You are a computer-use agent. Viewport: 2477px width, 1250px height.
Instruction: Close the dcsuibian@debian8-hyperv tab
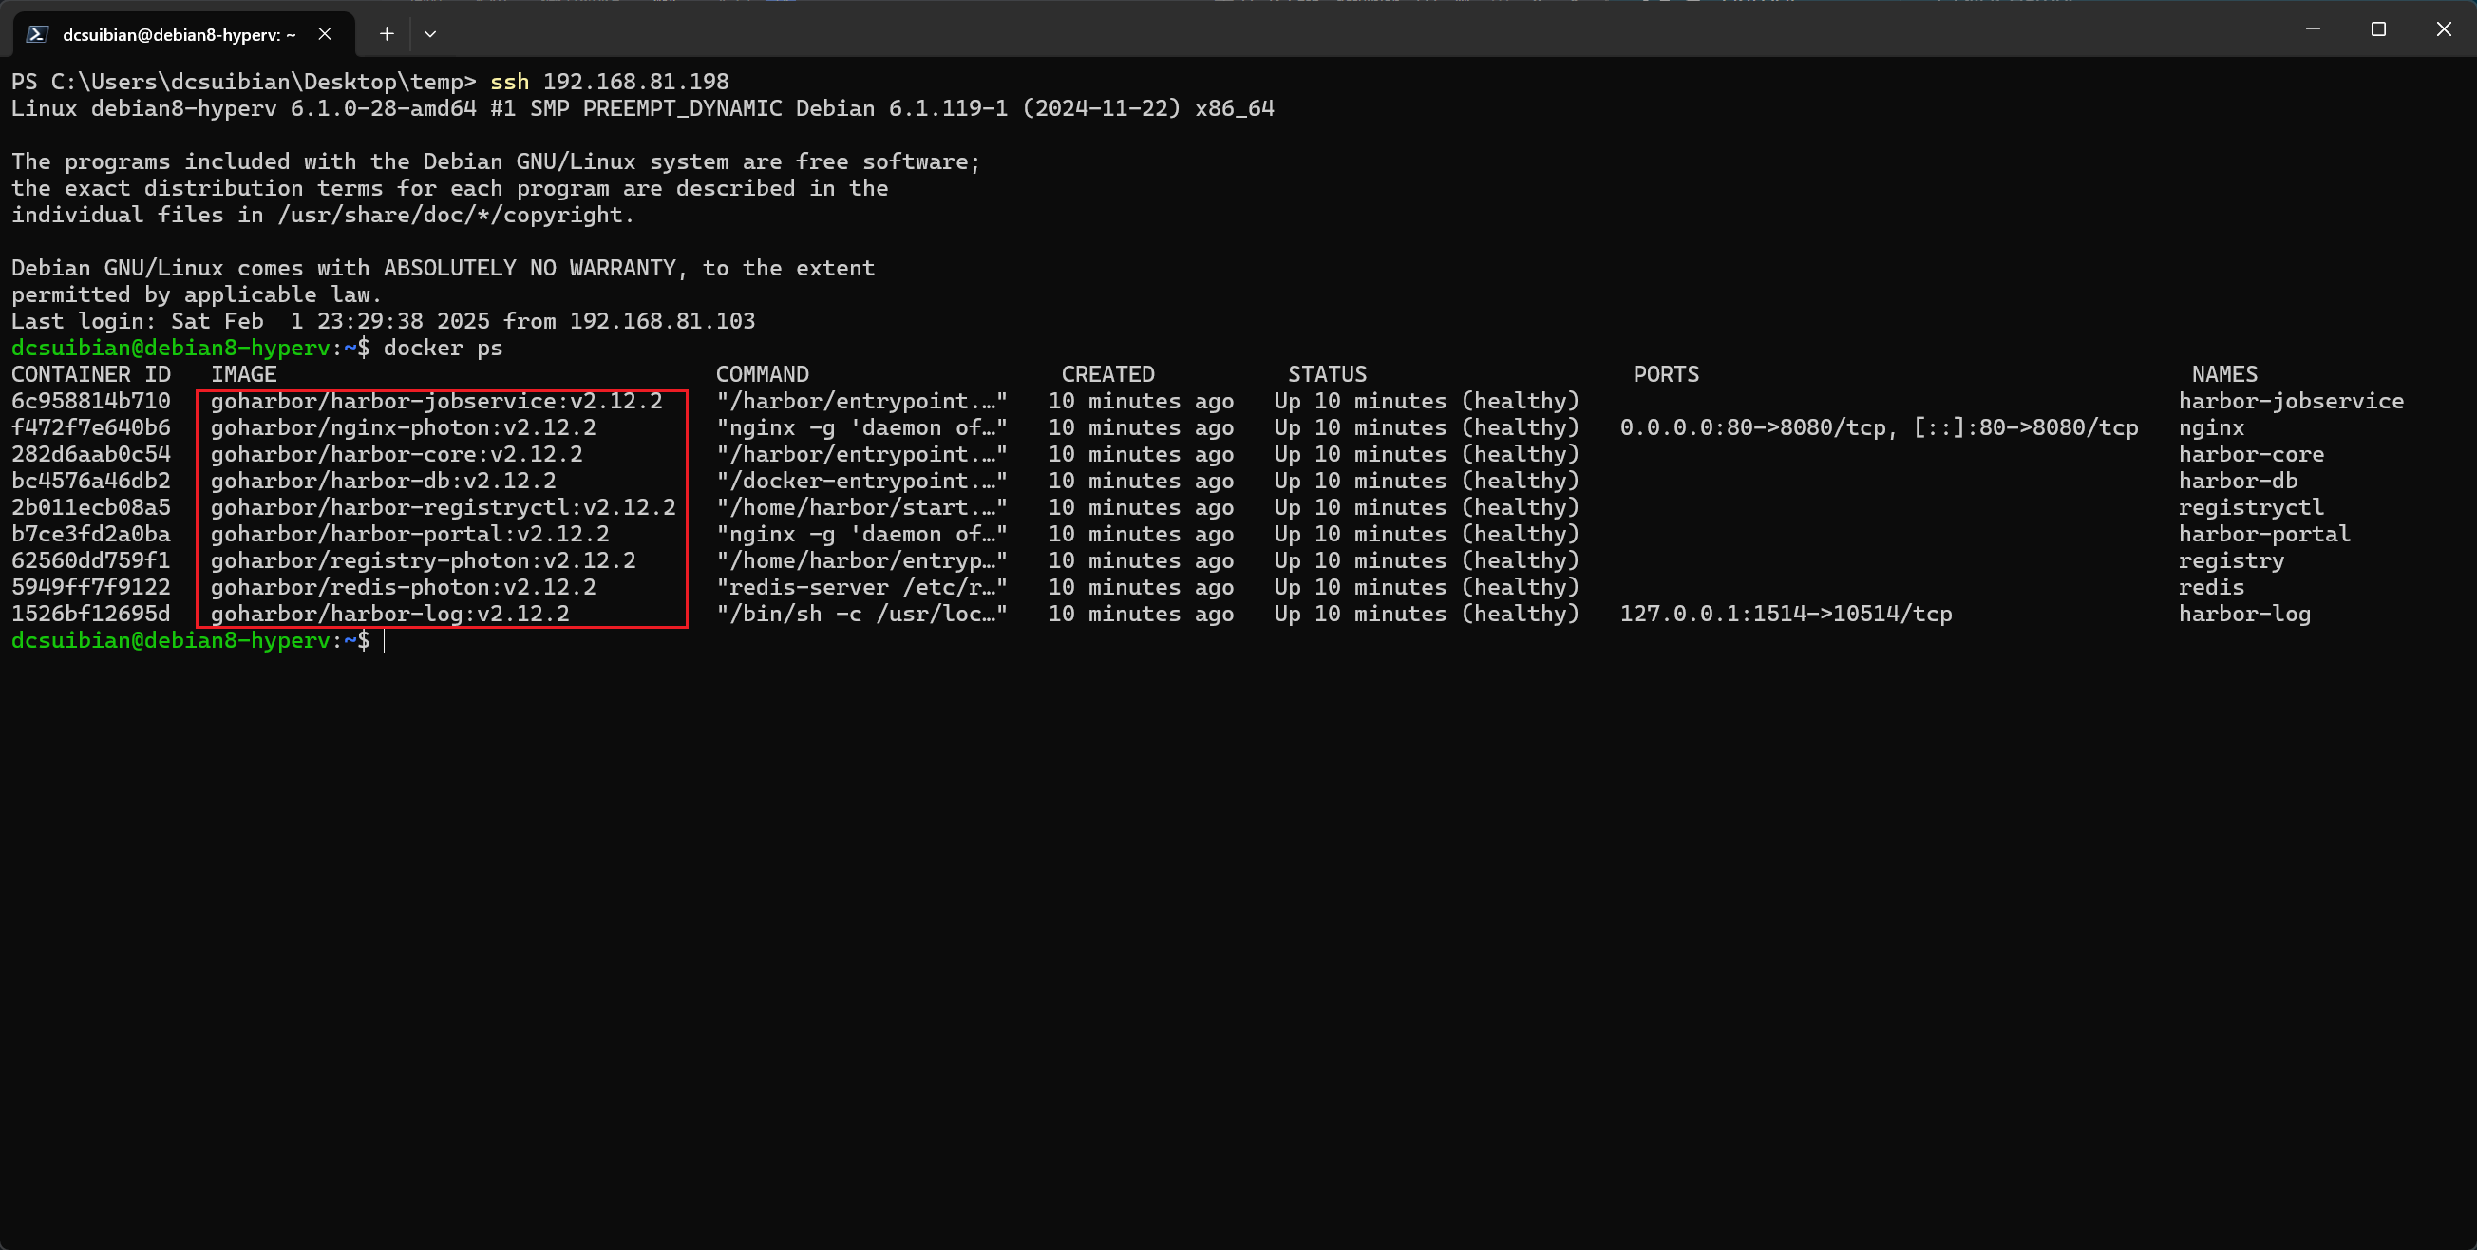325,33
